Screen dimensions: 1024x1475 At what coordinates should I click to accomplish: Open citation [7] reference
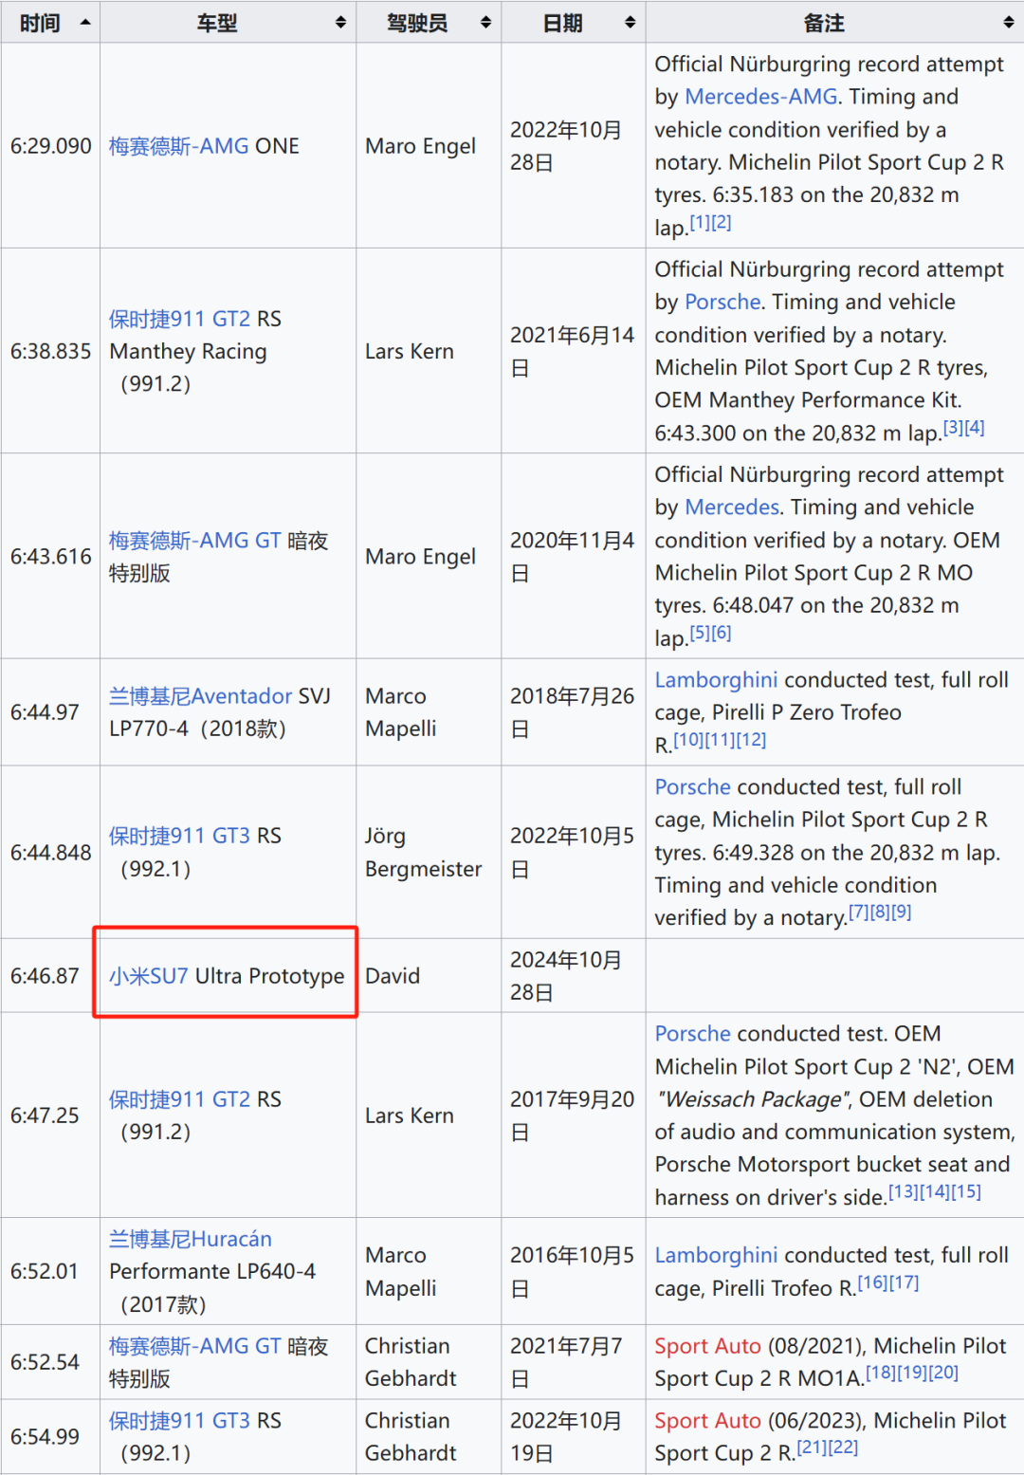(859, 913)
